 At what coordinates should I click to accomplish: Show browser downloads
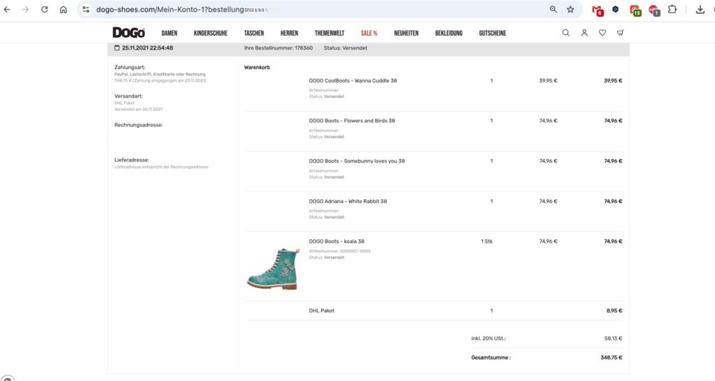[700, 10]
